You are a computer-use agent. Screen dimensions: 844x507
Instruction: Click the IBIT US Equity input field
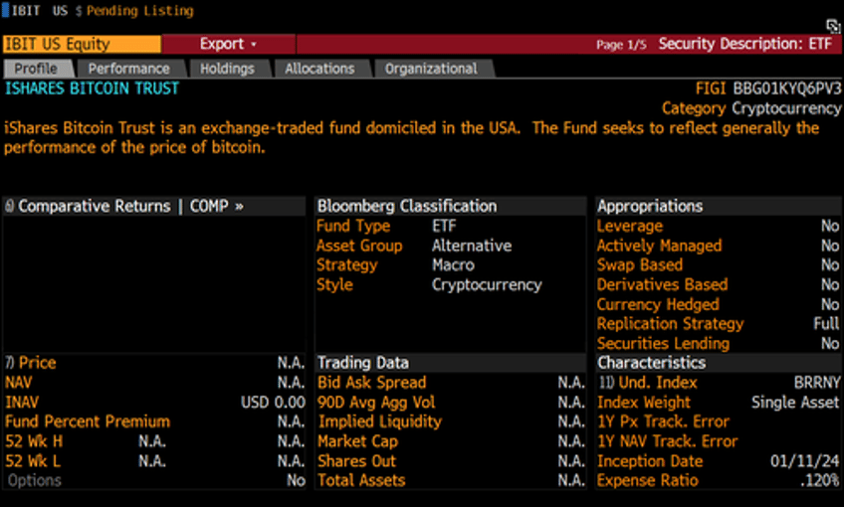pos(82,44)
